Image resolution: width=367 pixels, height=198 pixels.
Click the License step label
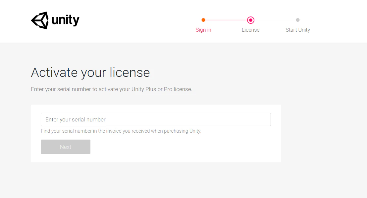click(x=251, y=30)
